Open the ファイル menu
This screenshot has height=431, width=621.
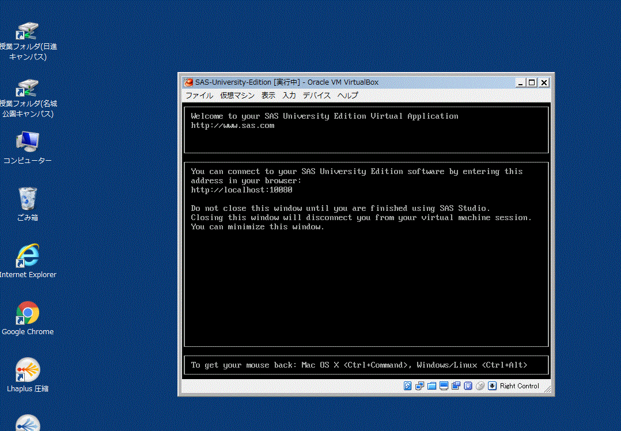199,96
